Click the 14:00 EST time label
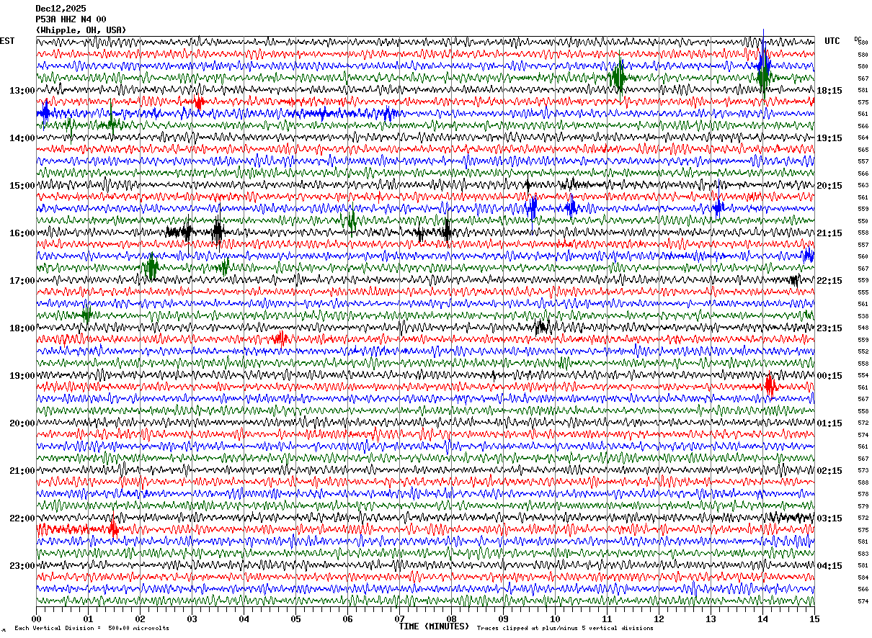The image size is (872, 638). tap(22, 138)
